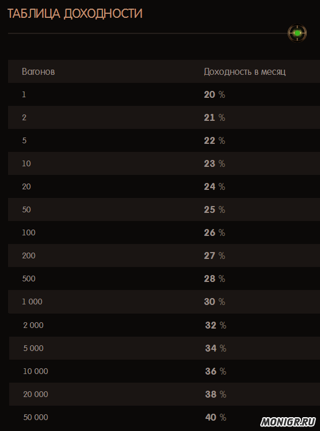This screenshot has height=431, width=320.
Task: Select the Вагонов column header
Action: click(38, 72)
